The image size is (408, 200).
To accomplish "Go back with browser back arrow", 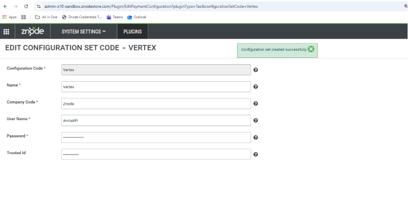I will point(5,6).
